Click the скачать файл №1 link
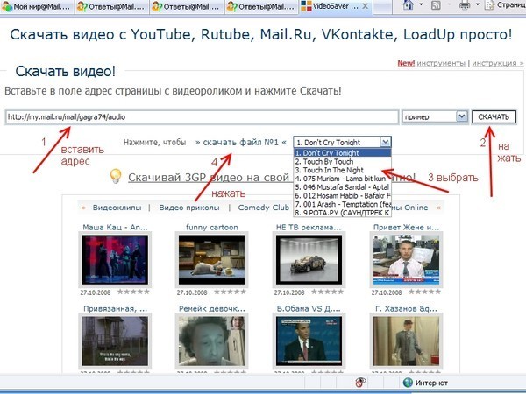Viewport: 526px width, 394px height. 241,143
